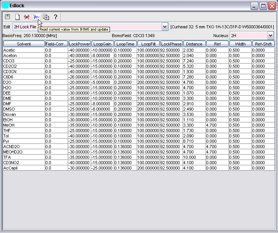Maximize the Edlock window

[x=263, y=6]
